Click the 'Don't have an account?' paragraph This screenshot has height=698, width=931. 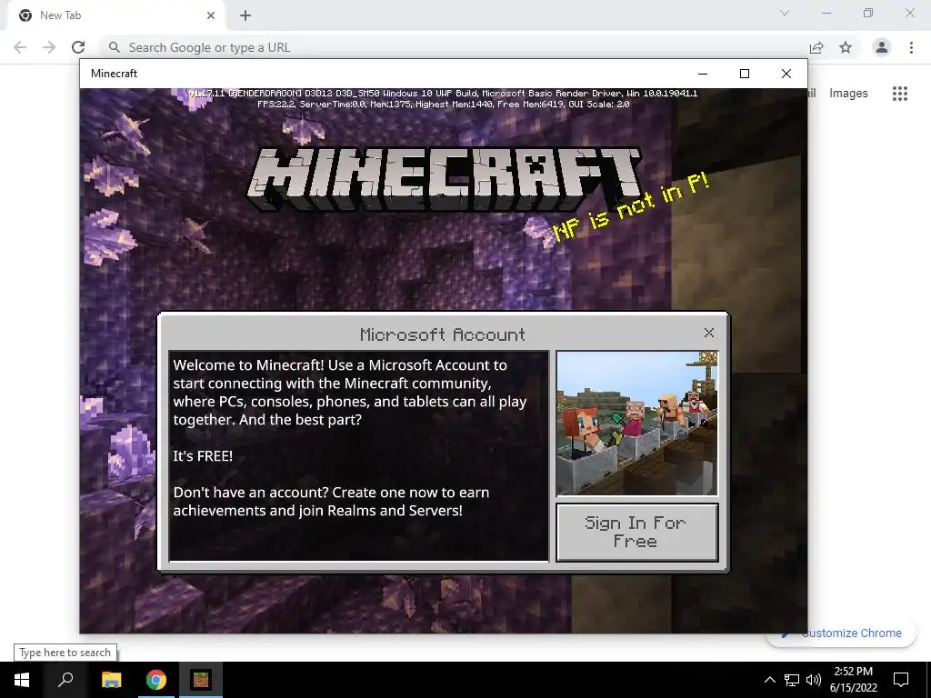pyautogui.click(x=331, y=502)
